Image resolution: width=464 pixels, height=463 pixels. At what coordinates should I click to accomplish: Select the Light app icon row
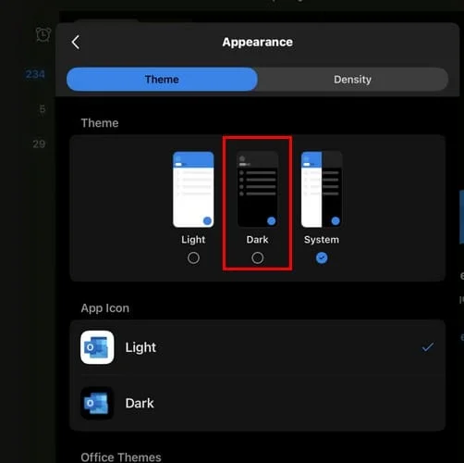click(x=258, y=347)
